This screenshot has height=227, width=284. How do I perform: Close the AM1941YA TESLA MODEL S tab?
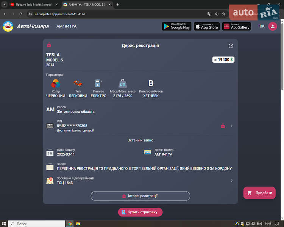pyautogui.click(x=109, y=5)
